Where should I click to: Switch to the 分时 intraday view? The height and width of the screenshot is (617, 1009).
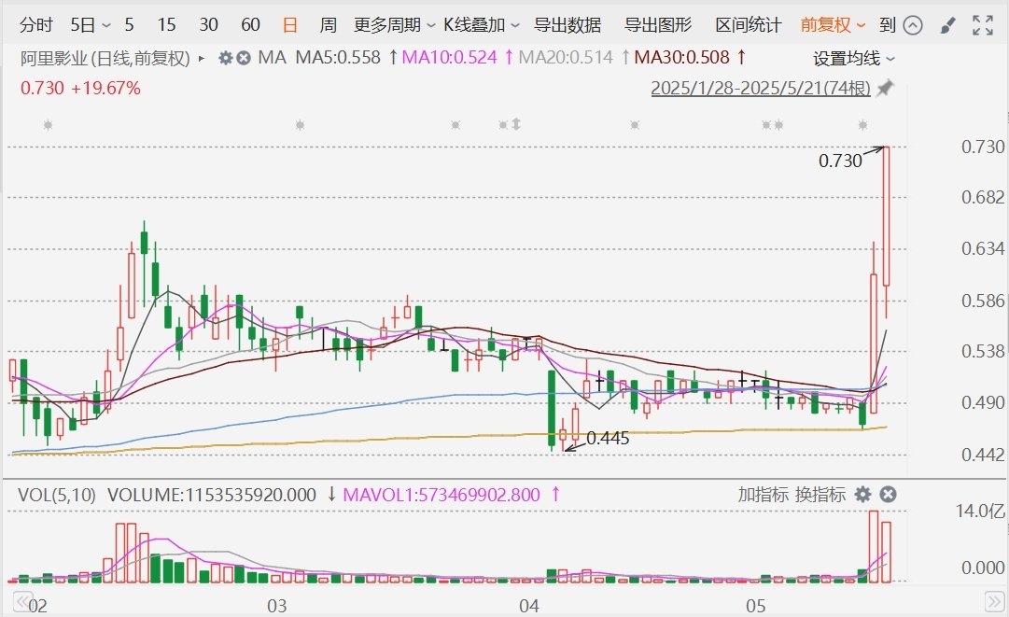tap(36, 25)
